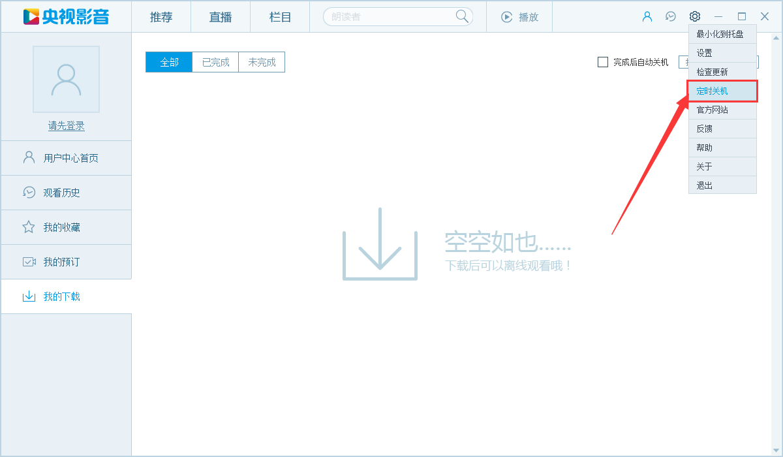This screenshot has height=457, width=783.
Task: Open the 播放 play control in top bar
Action: point(519,17)
